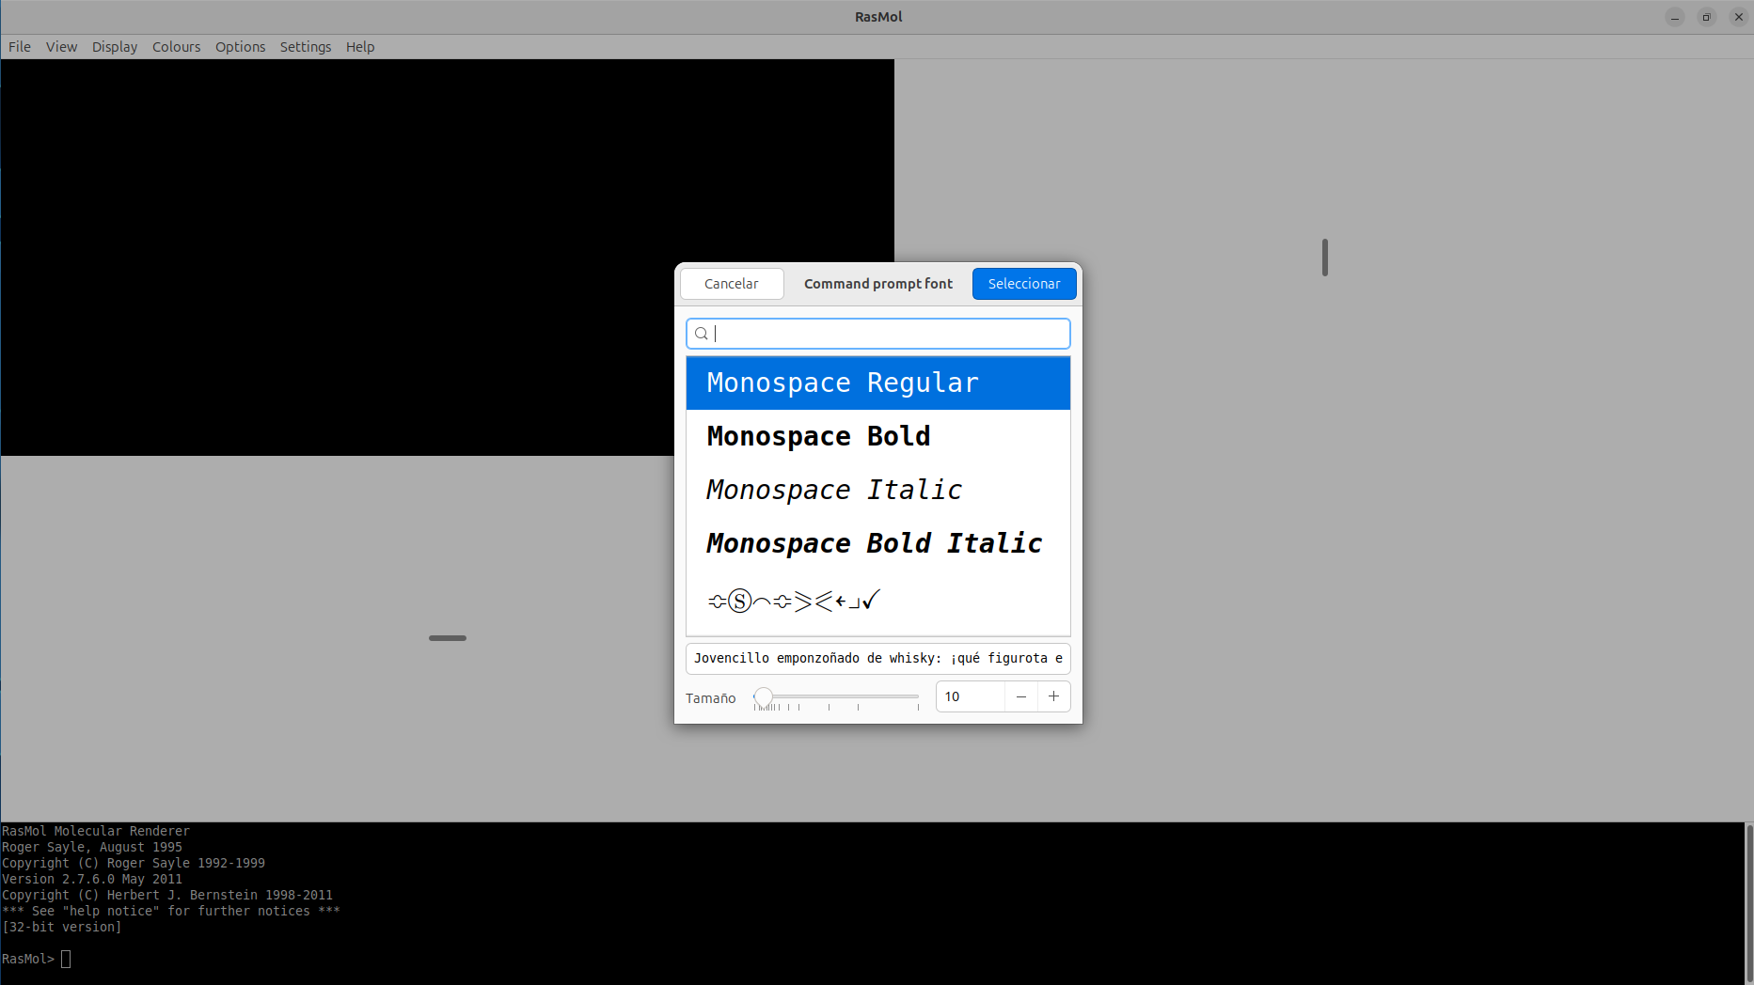Click the font size value field
The width and height of the screenshot is (1754, 985).
click(971, 697)
